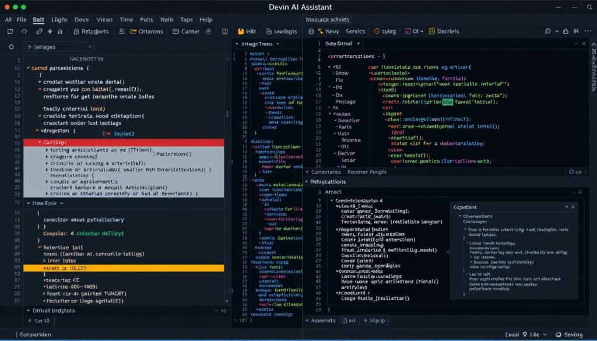This screenshot has height=341, width=597.
Task: Open the Views menu
Action: tap(104, 19)
